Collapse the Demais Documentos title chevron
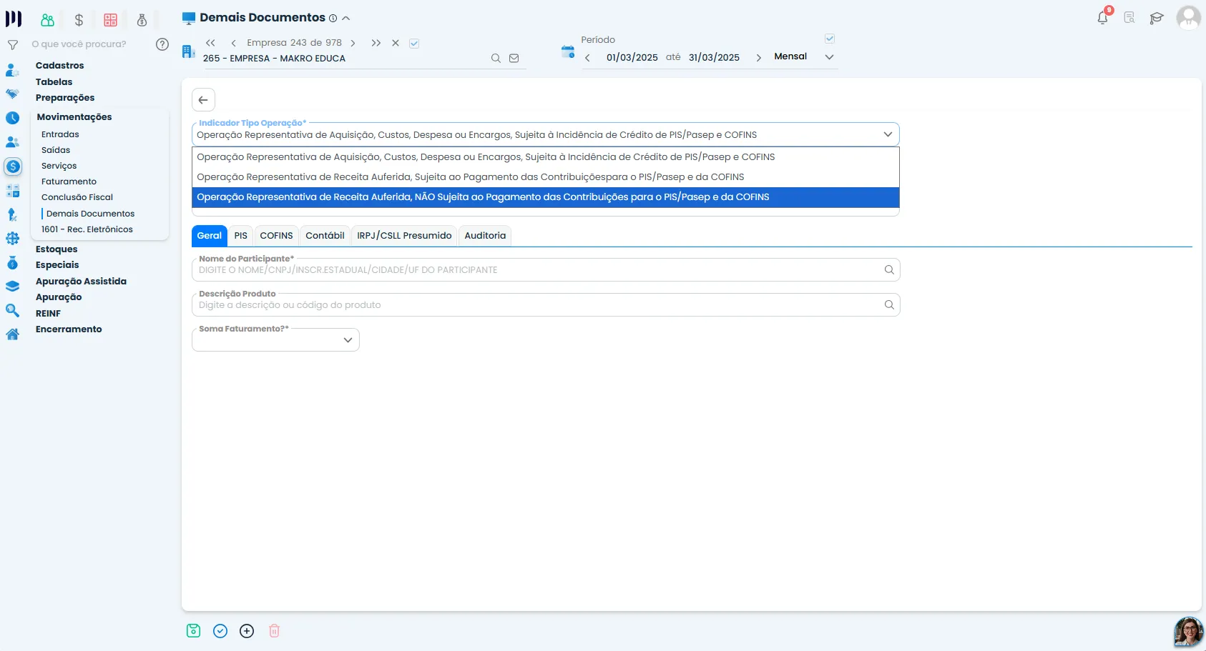This screenshot has height=651, width=1206. pyautogui.click(x=346, y=19)
